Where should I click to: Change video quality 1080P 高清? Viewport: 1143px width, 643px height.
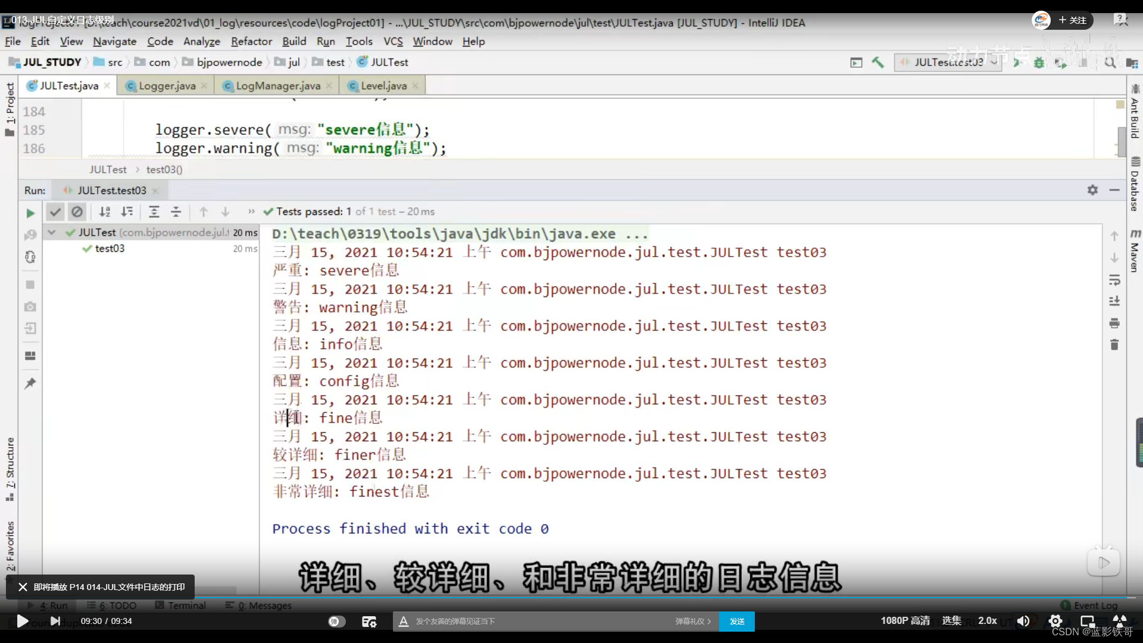tap(905, 620)
